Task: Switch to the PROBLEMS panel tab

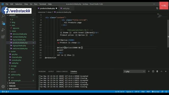Action: coord(42,72)
